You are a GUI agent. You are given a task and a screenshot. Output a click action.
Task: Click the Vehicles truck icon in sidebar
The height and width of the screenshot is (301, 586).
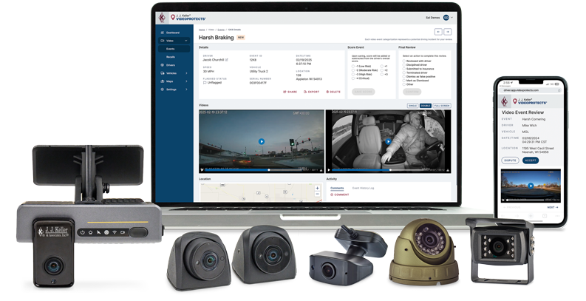(162, 73)
